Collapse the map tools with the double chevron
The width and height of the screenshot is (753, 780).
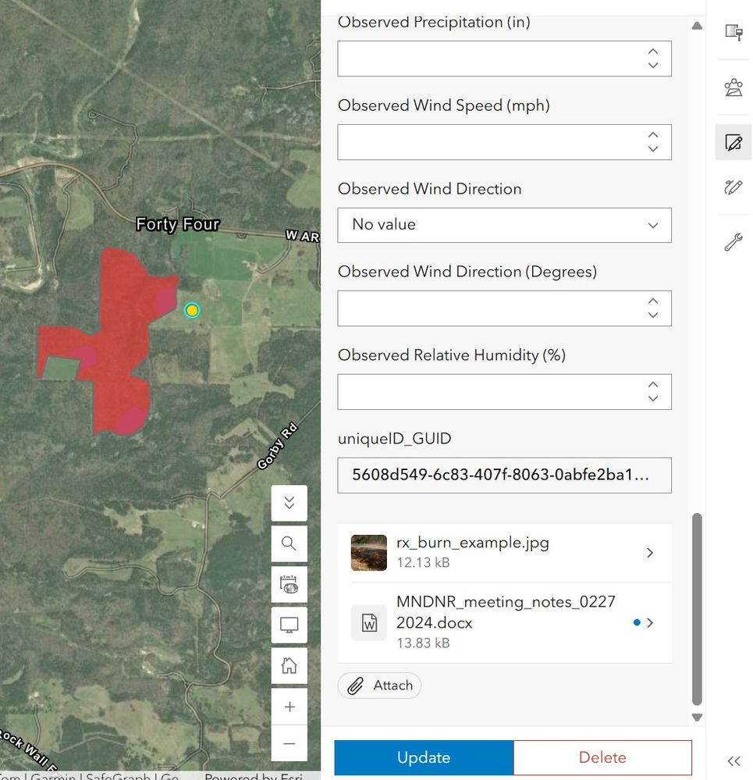pos(289,503)
